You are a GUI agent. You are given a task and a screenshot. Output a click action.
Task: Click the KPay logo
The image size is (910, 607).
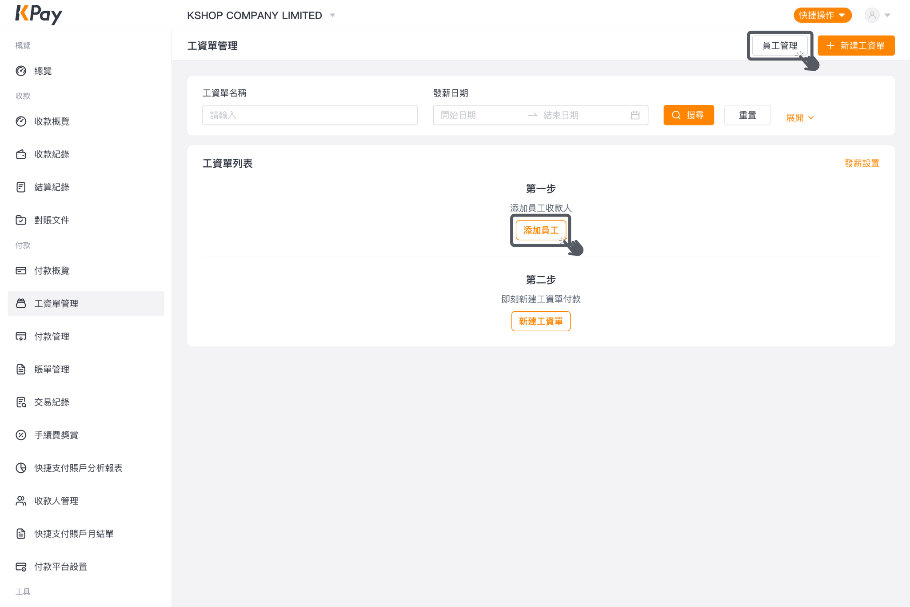tap(39, 15)
